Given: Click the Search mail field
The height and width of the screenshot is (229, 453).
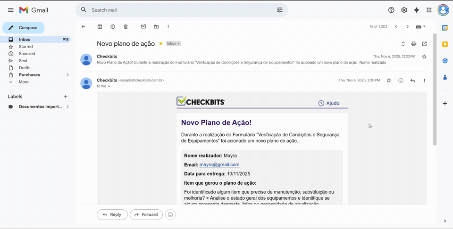Looking at the screenshot, I should 181,10.
